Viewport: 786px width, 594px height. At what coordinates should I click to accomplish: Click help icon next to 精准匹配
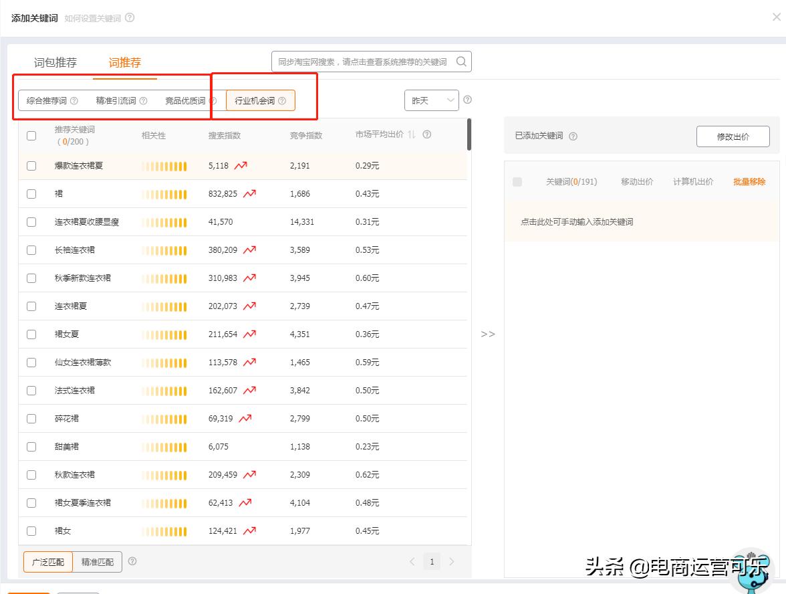tap(132, 562)
